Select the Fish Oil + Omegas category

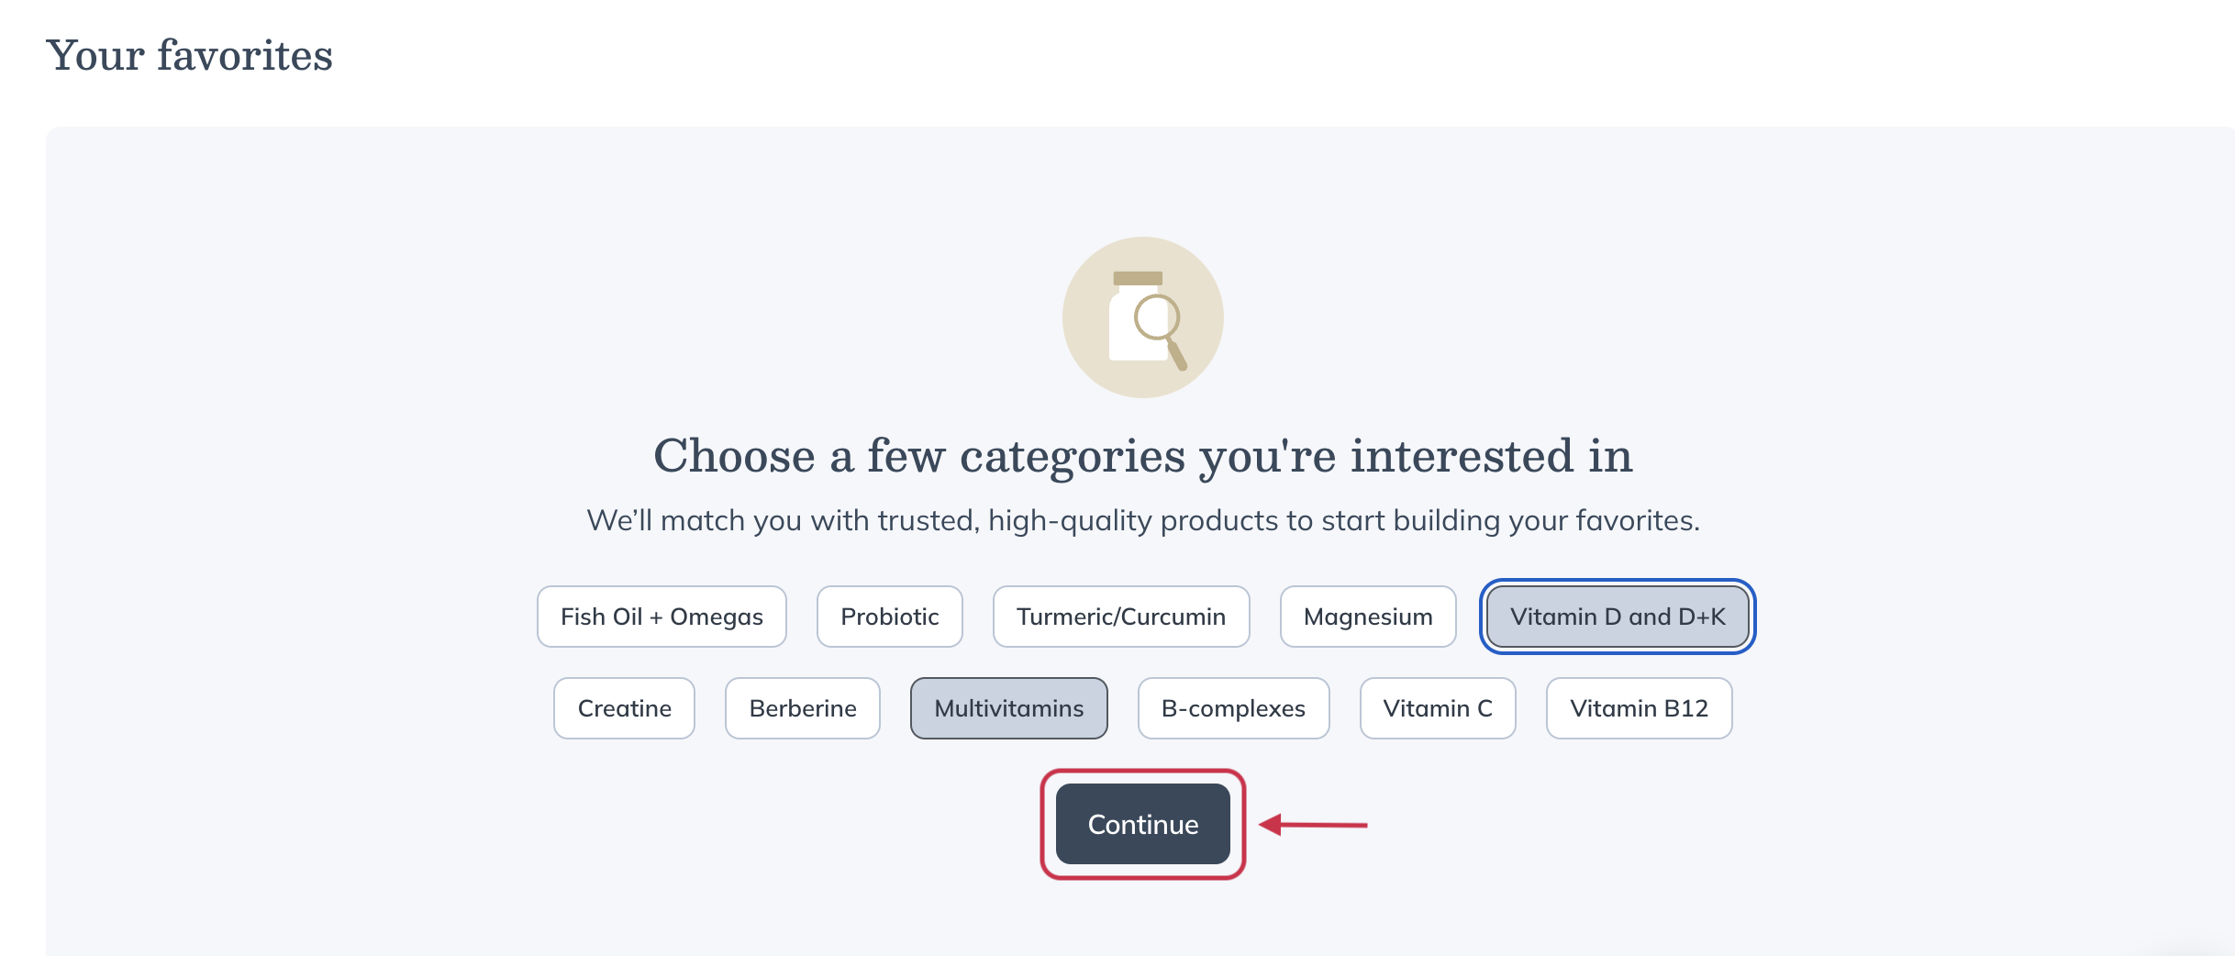click(661, 617)
